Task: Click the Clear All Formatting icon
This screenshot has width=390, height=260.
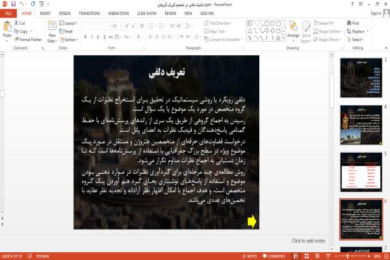Action: pos(142,25)
